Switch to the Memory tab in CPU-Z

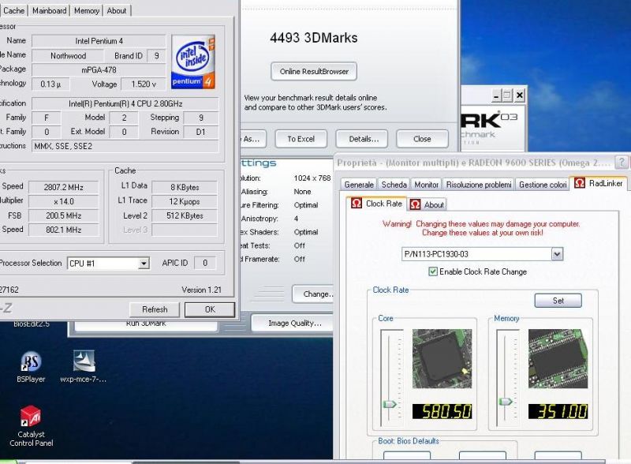[87, 10]
